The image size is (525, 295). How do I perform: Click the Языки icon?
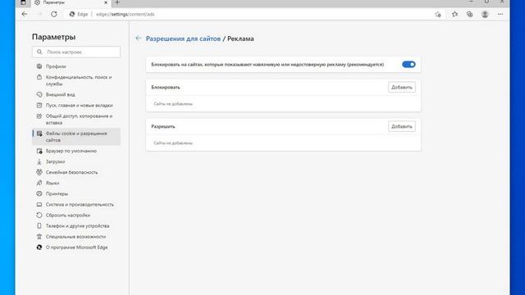tap(39, 183)
